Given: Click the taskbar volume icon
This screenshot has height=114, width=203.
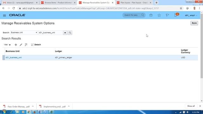Looking at the screenshot, I should click(188, 112).
